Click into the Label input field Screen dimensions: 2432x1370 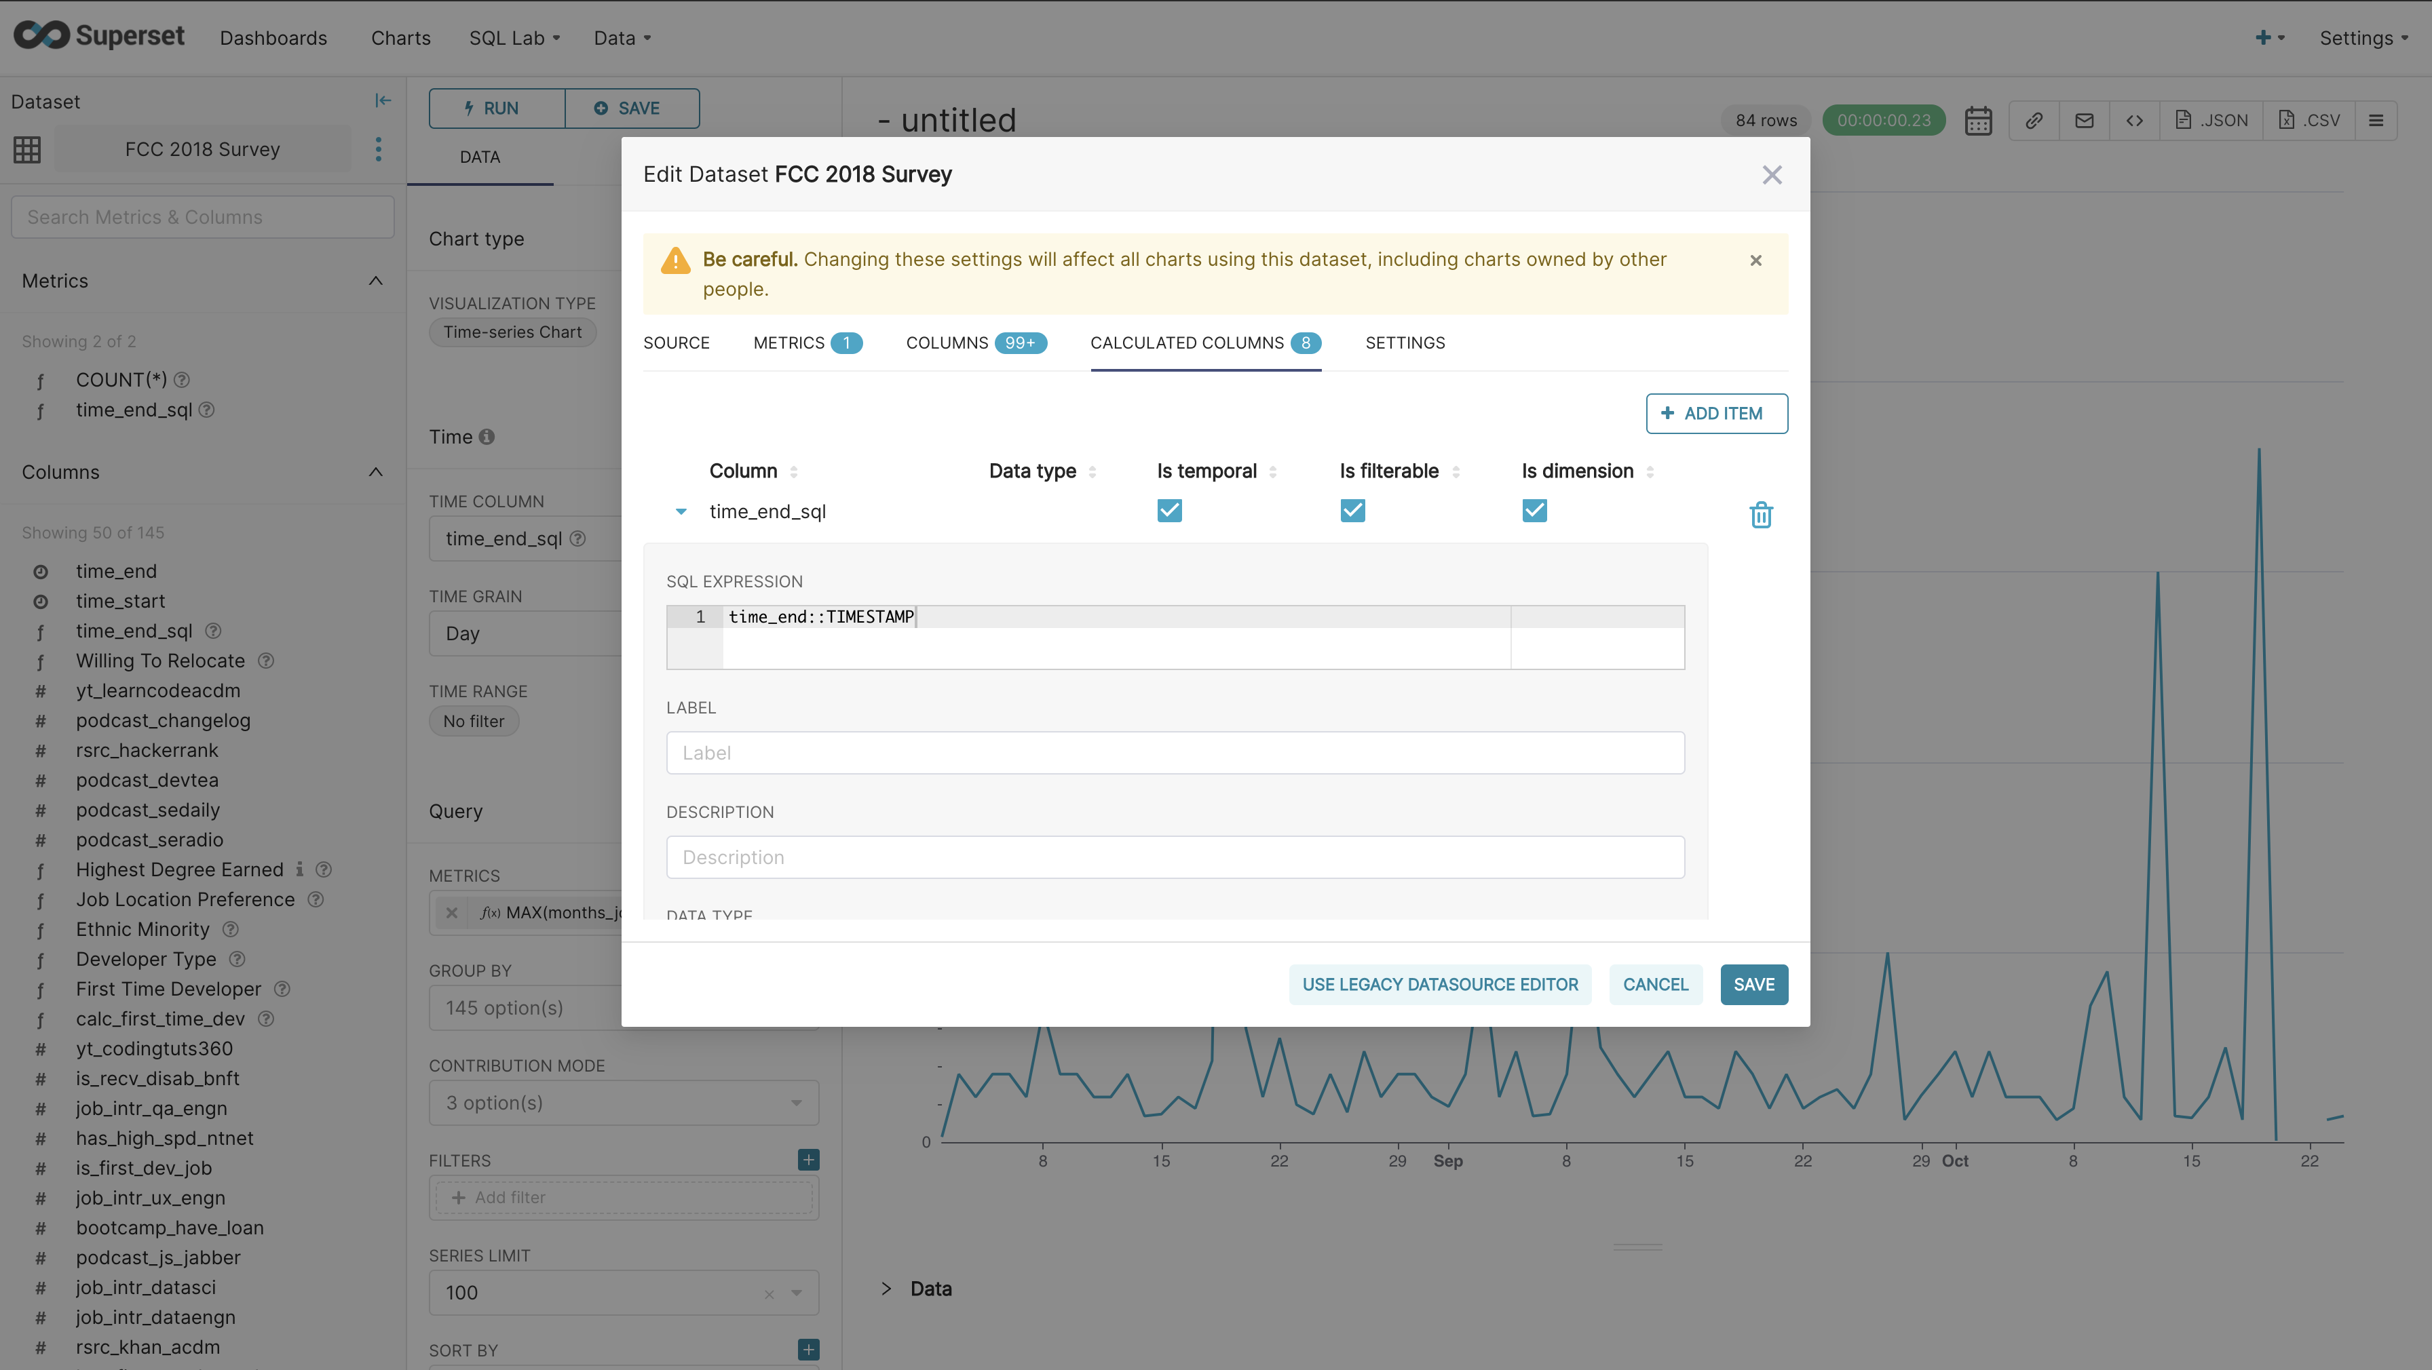1175,753
